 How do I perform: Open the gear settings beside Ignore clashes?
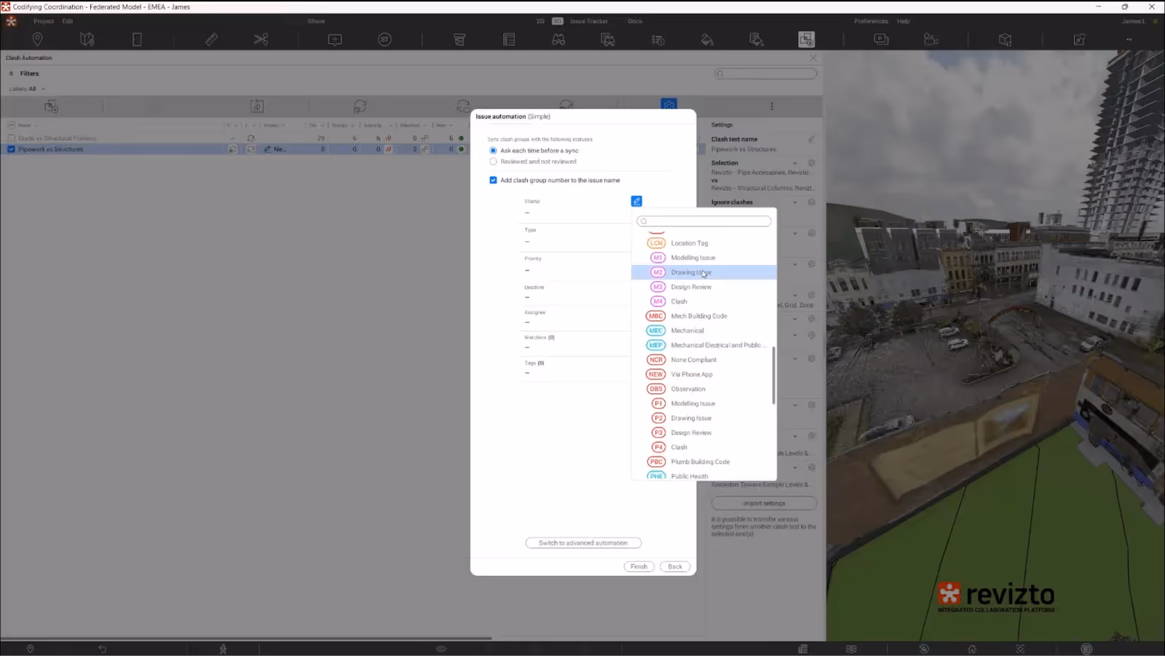[x=811, y=202]
